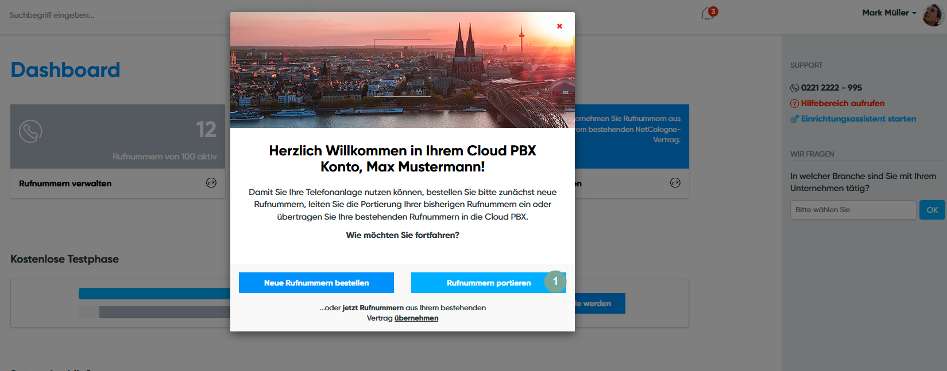Open the notifications bell icon
This screenshot has height=371, width=947.
click(708, 14)
